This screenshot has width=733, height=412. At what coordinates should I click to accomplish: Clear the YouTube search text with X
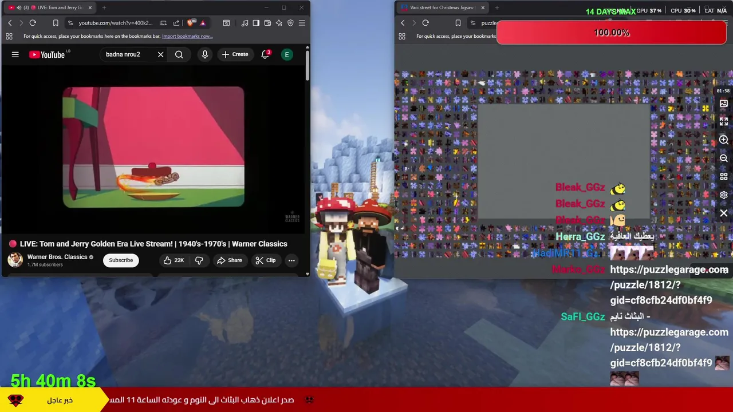pos(160,54)
